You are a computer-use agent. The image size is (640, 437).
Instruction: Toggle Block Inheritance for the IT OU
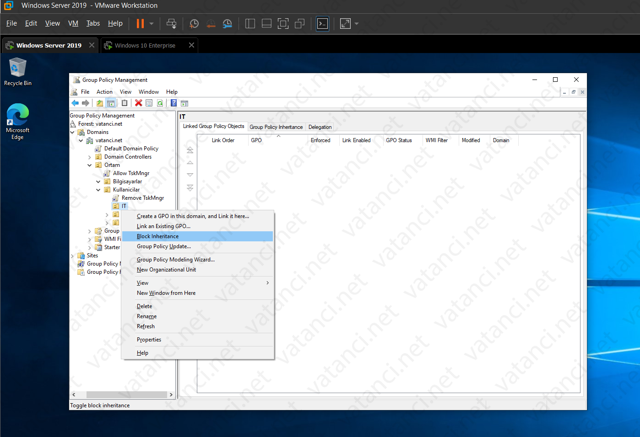157,236
